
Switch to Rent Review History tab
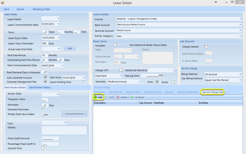click(x=40, y=88)
